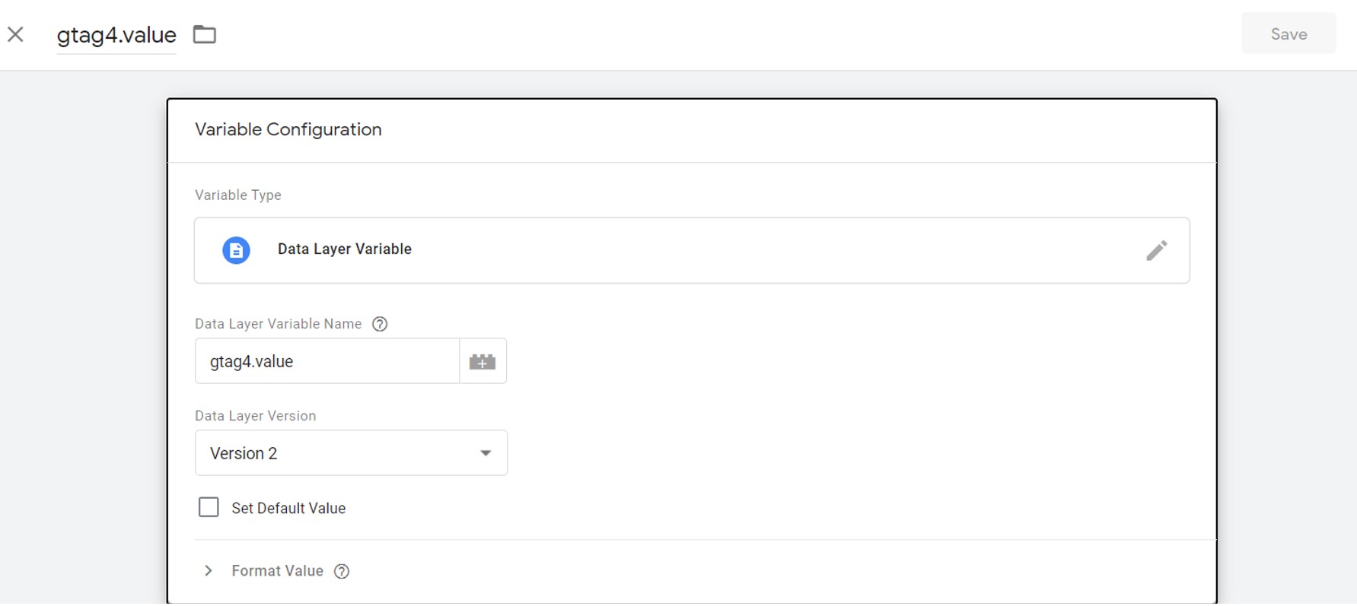Open the Data Layer Version dropdown
This screenshot has width=1357, height=606.
351,453
